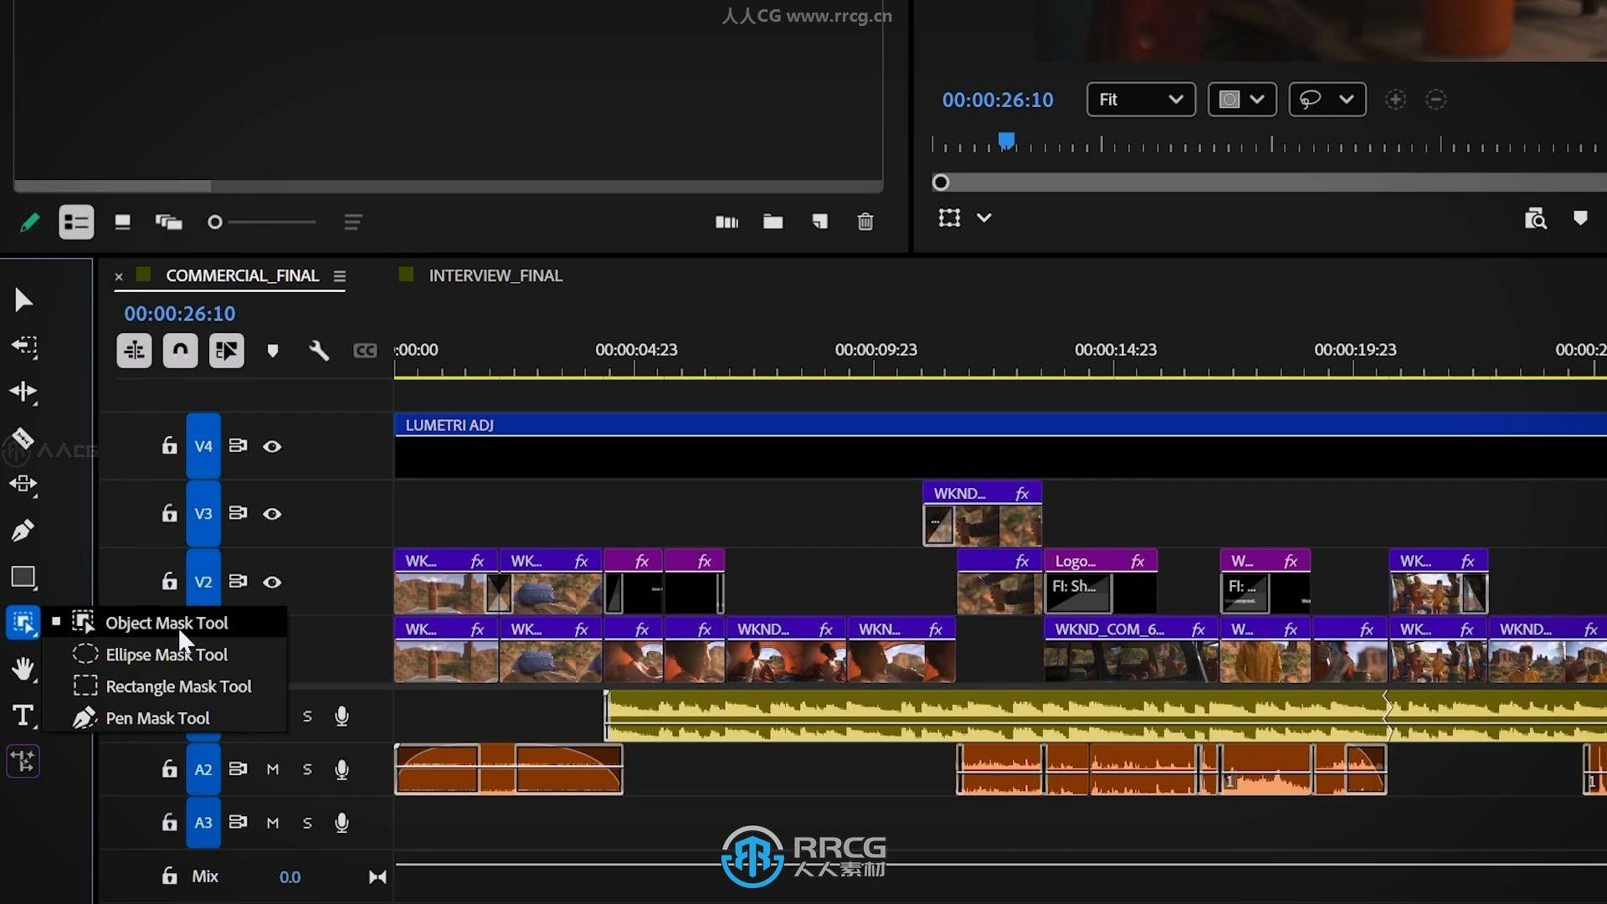Toggle lock on V3 track

(169, 513)
